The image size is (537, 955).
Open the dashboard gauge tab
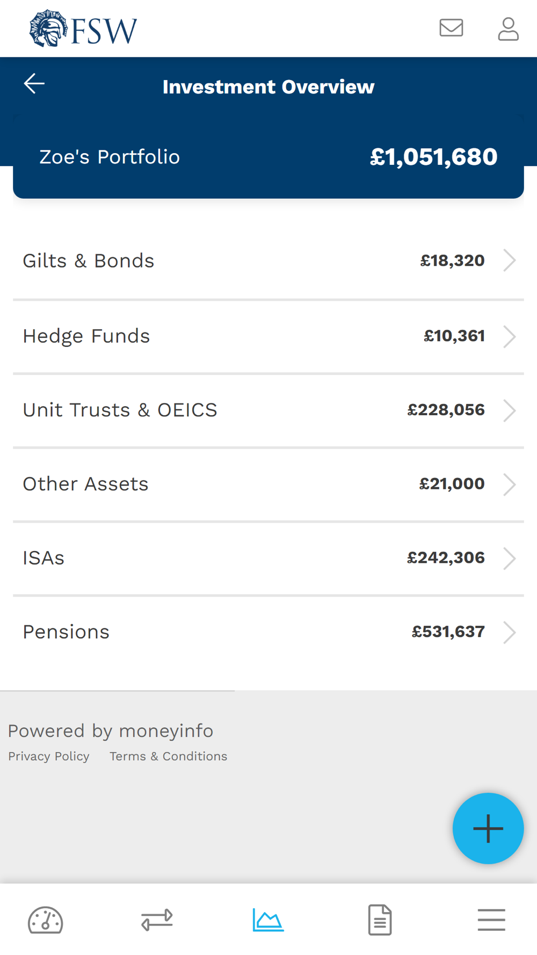46,920
